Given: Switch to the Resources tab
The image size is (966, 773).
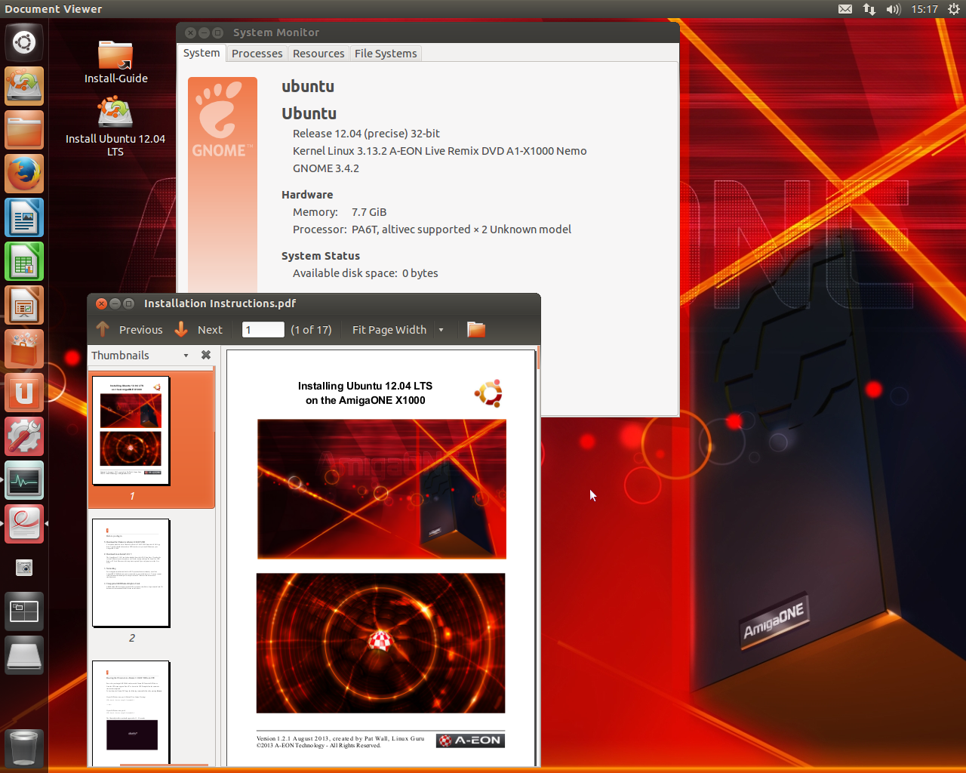Looking at the screenshot, I should [x=318, y=54].
